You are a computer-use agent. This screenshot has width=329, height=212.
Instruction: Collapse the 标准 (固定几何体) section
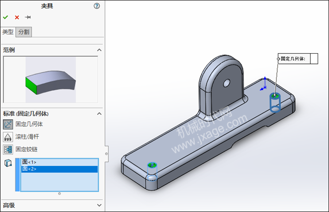[99, 114]
